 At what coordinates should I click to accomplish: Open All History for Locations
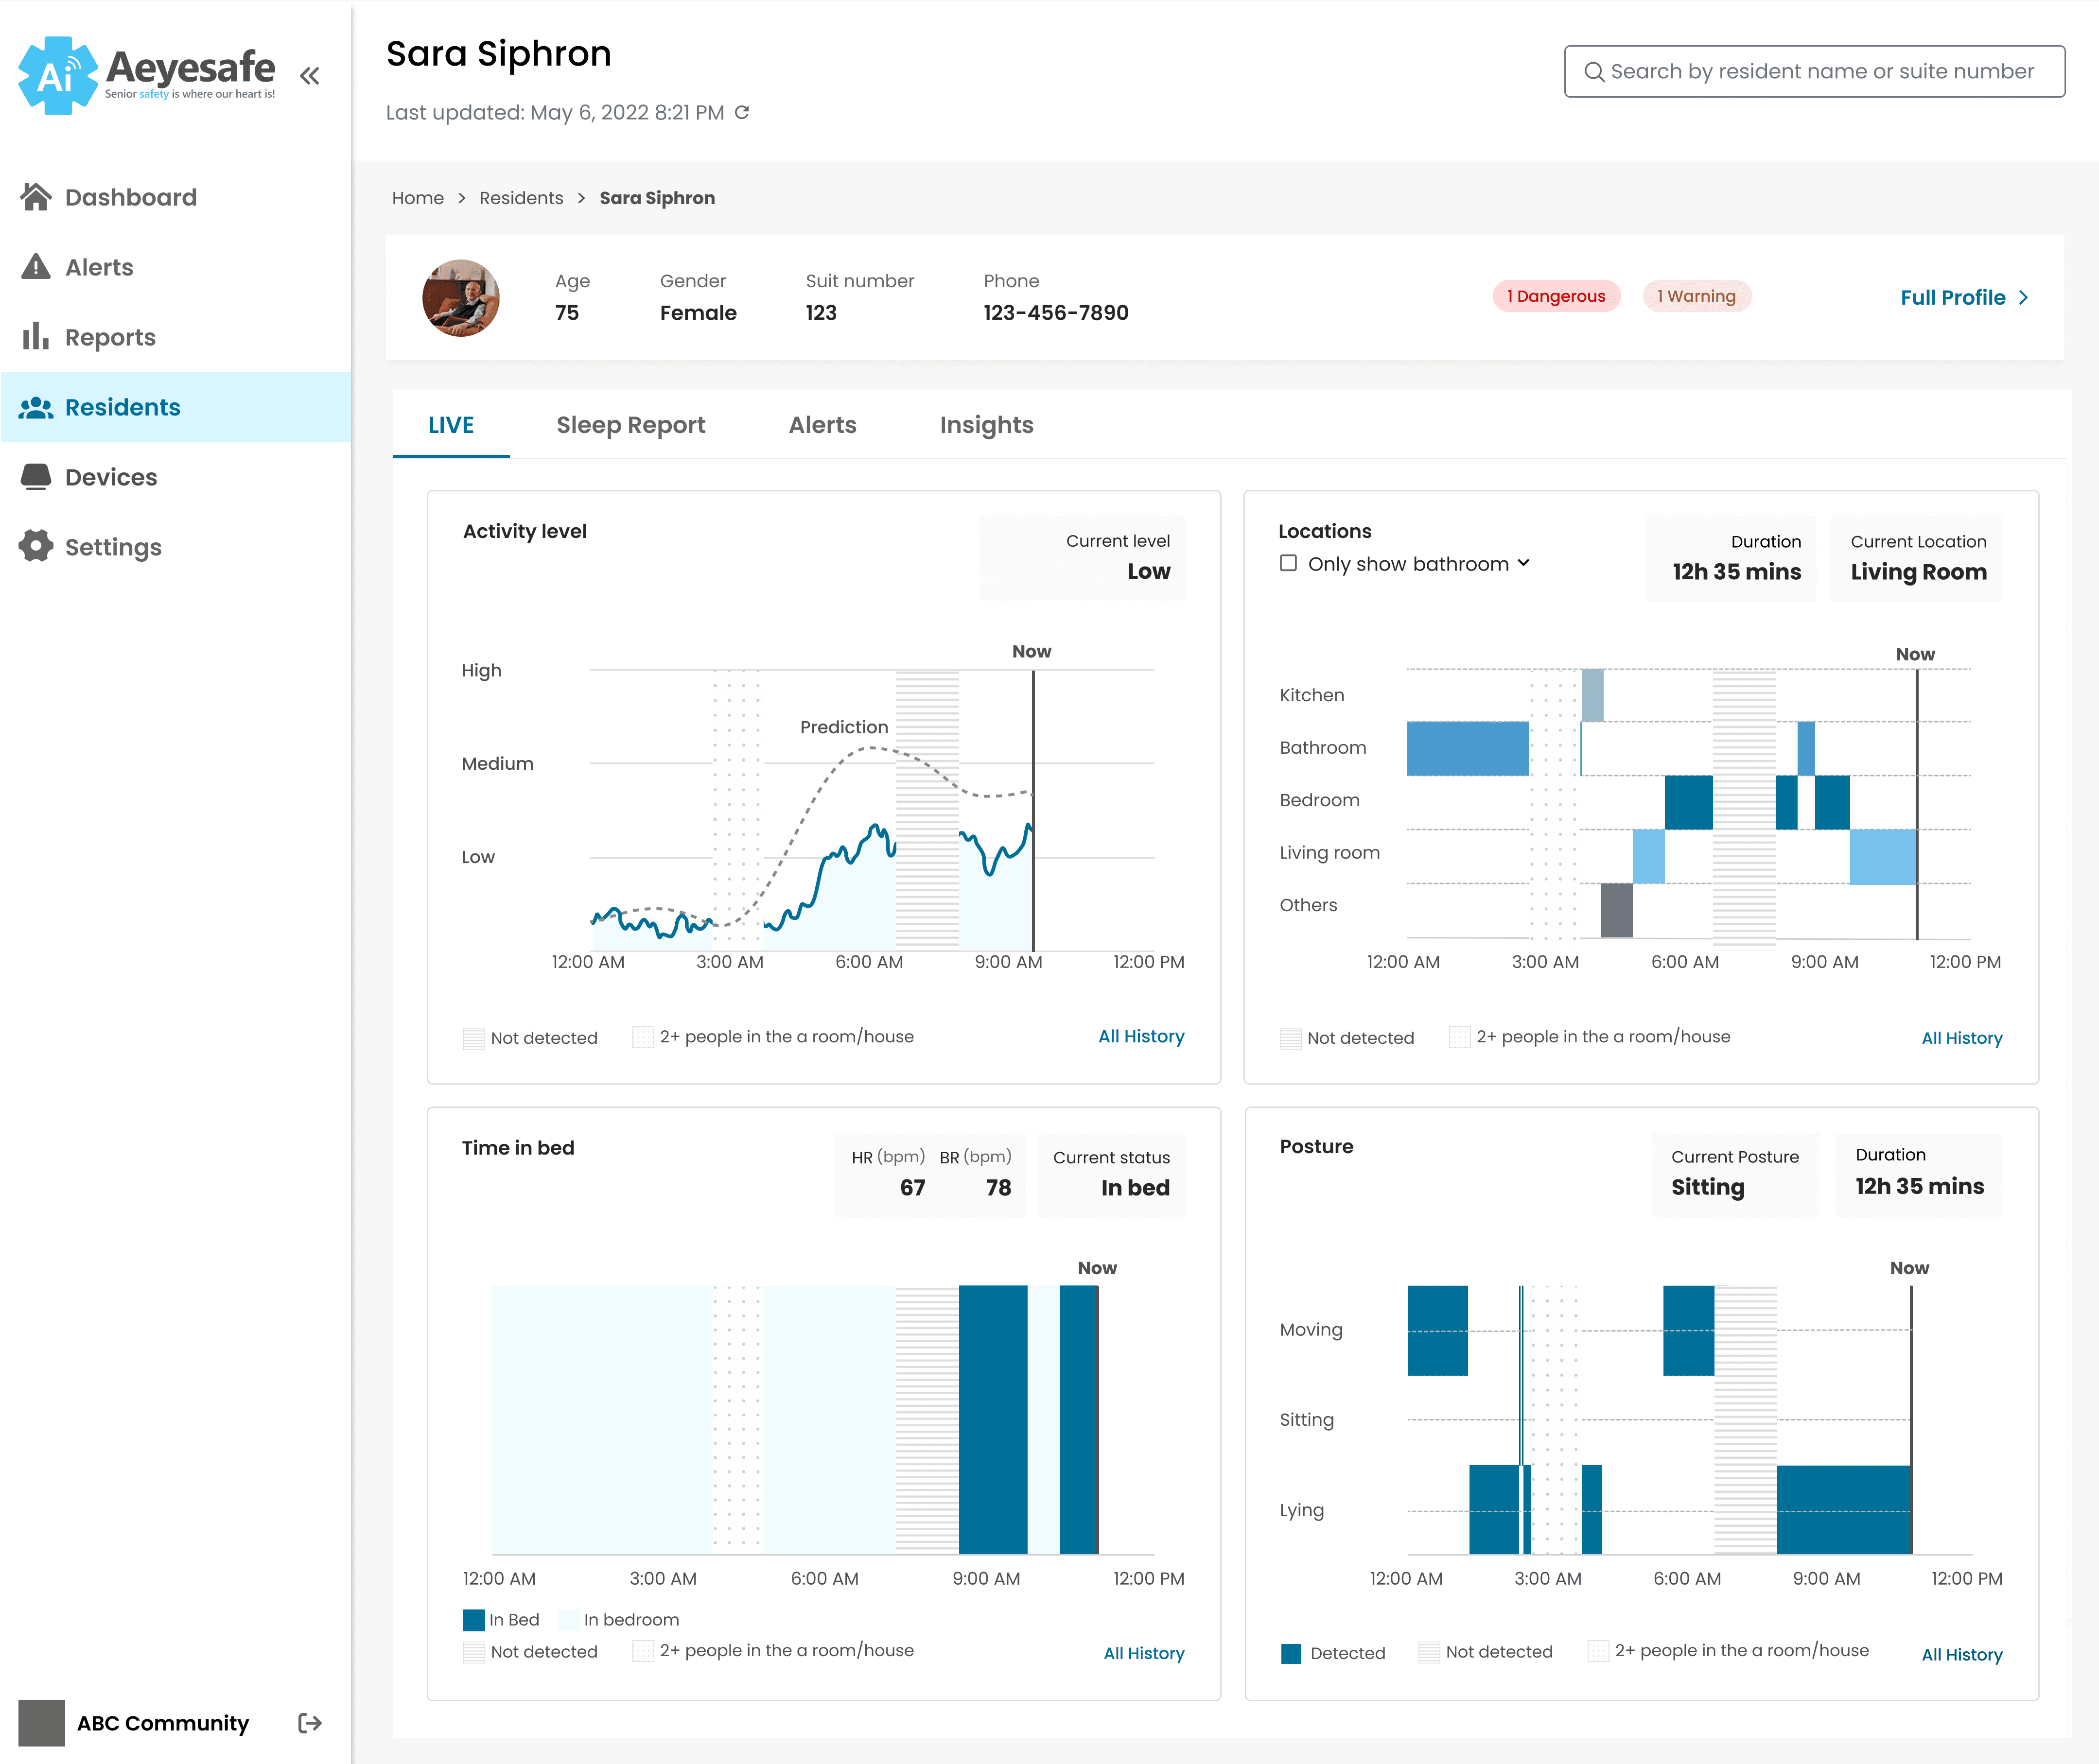tap(1961, 1038)
